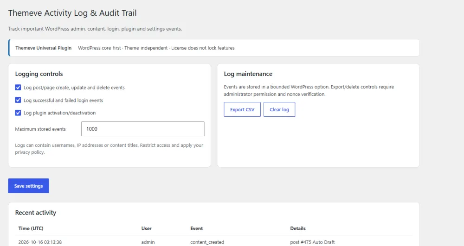
Task: Click the privacy policy notice text
Action: tap(109, 149)
